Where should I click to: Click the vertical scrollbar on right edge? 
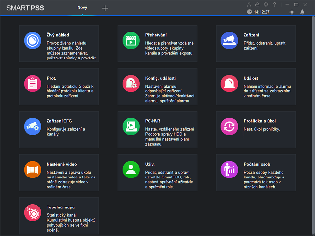coord(313,124)
